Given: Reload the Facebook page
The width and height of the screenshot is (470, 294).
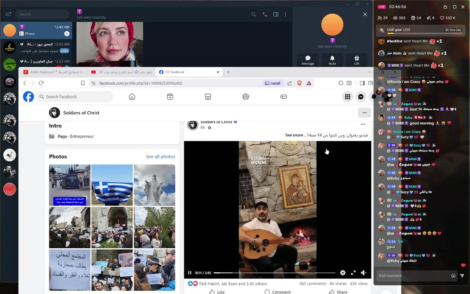Looking at the screenshot, I should [41, 83].
